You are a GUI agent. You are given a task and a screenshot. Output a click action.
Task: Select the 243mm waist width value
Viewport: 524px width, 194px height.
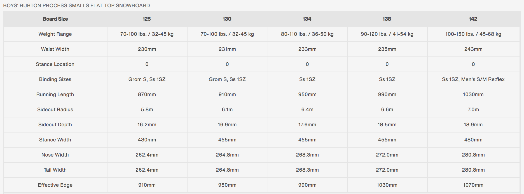[x=473, y=49]
